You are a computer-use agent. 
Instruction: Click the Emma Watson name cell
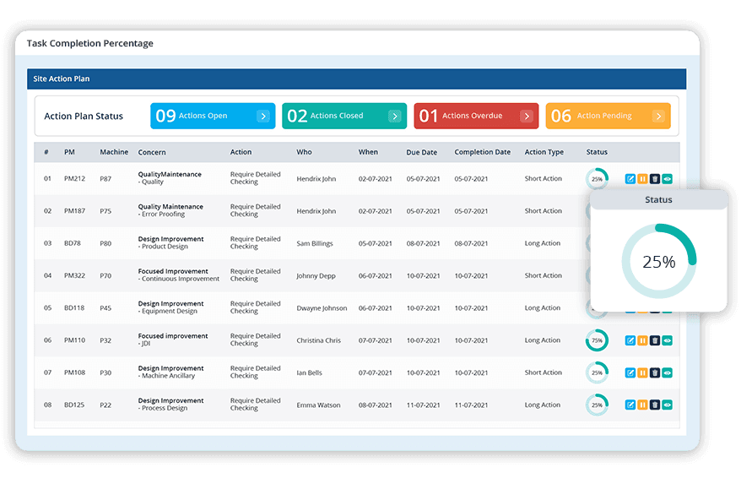(318, 405)
